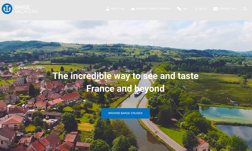Click the pond in the hero image
The width and height of the screenshot is (252, 151).
(x=225, y=115)
